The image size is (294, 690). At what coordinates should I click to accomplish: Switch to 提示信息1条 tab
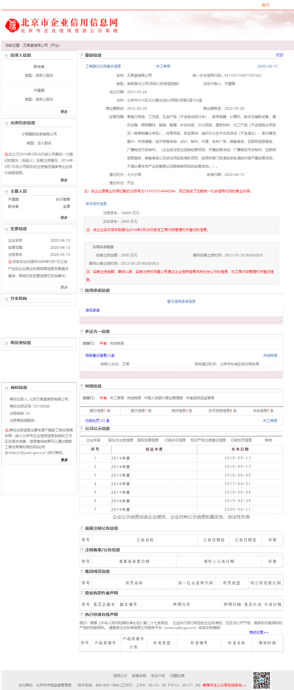[141, 411]
